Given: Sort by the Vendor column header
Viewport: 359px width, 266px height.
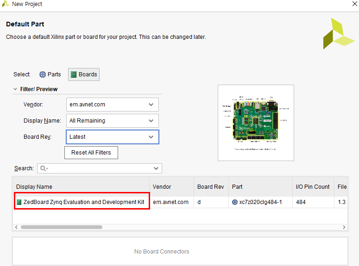Looking at the screenshot, I should [x=172, y=186].
